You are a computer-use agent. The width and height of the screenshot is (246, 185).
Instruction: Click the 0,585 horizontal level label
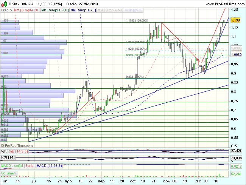pyautogui.click(x=5, y=129)
